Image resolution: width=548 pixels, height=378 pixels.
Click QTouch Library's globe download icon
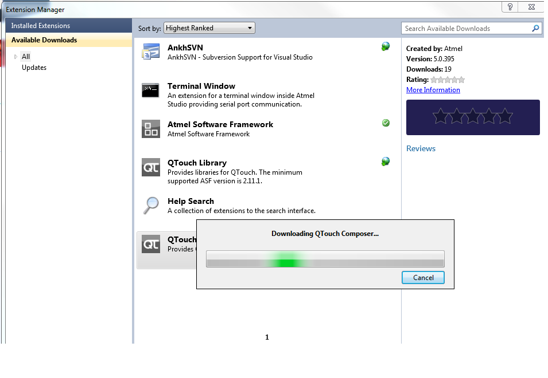386,162
